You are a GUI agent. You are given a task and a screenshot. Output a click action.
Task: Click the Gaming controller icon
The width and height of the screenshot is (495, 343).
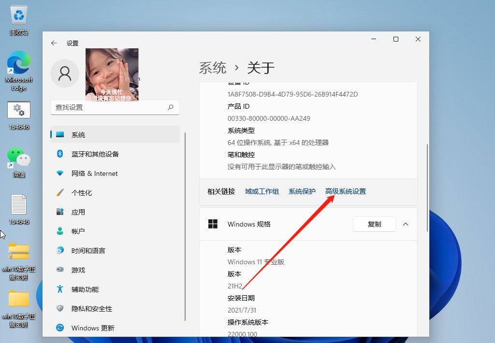(60, 270)
